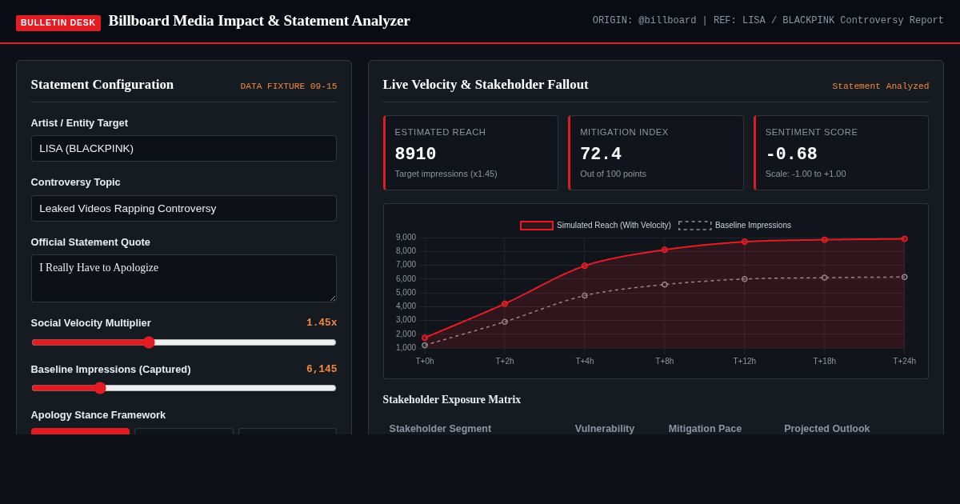The image size is (960, 504).
Task: Adjust the Social Velocity Multiplier slider
Action: click(x=183, y=342)
